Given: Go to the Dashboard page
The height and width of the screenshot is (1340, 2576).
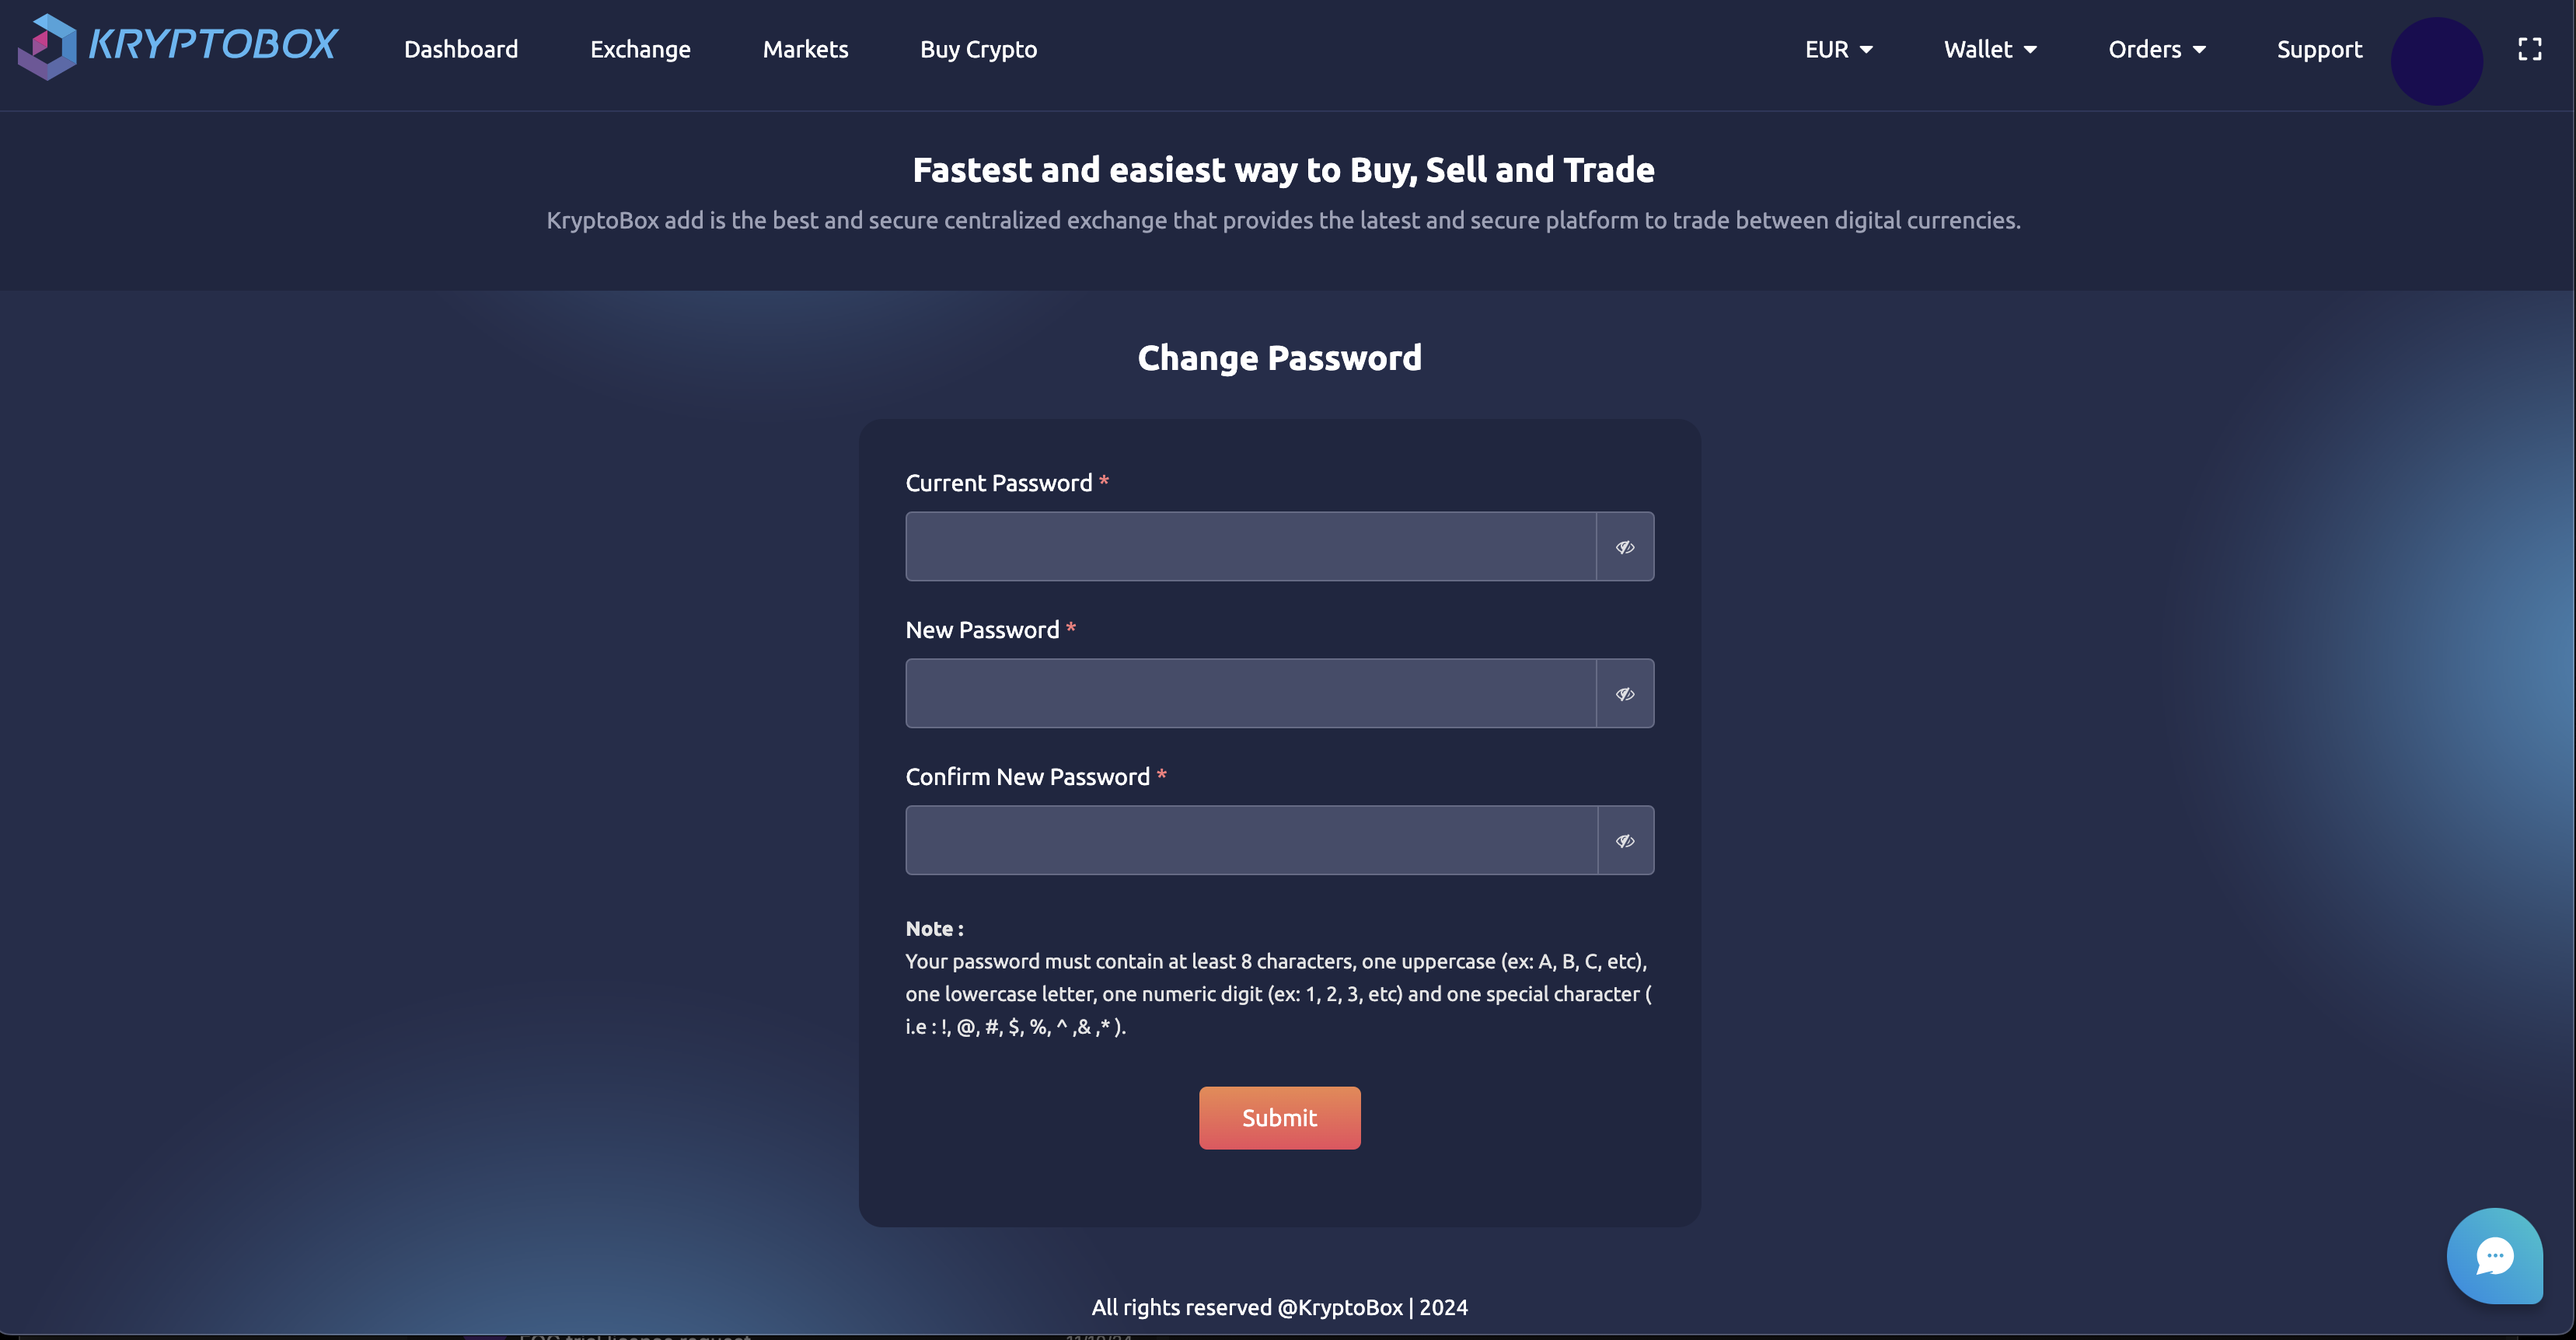Looking at the screenshot, I should [461, 49].
